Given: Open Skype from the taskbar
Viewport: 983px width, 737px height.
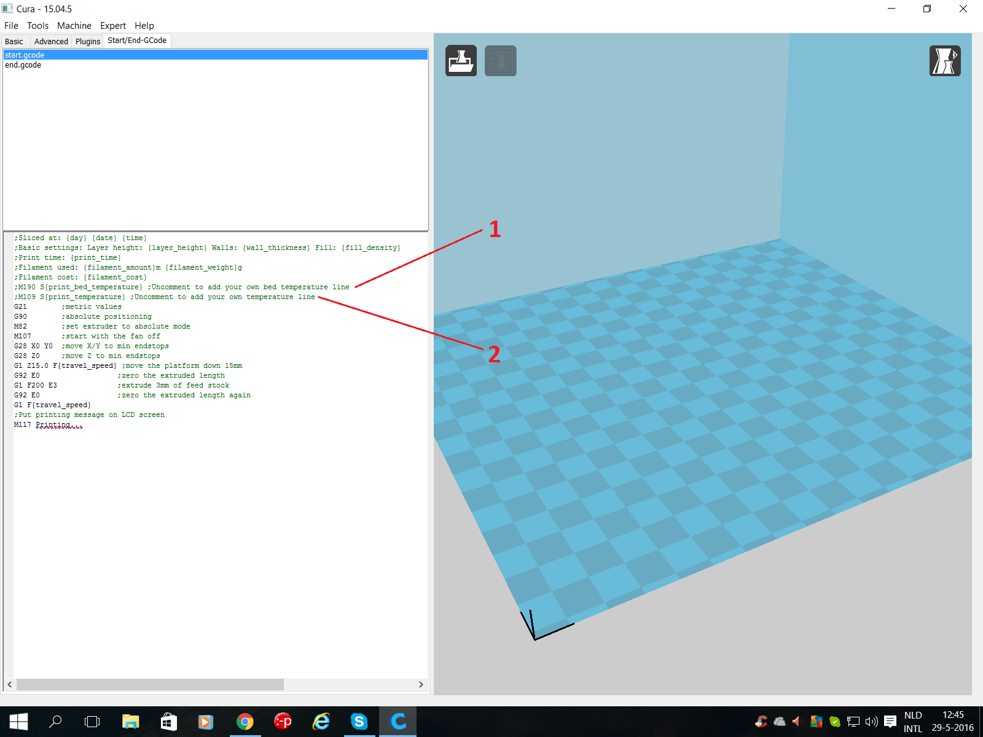Looking at the screenshot, I should point(359,722).
